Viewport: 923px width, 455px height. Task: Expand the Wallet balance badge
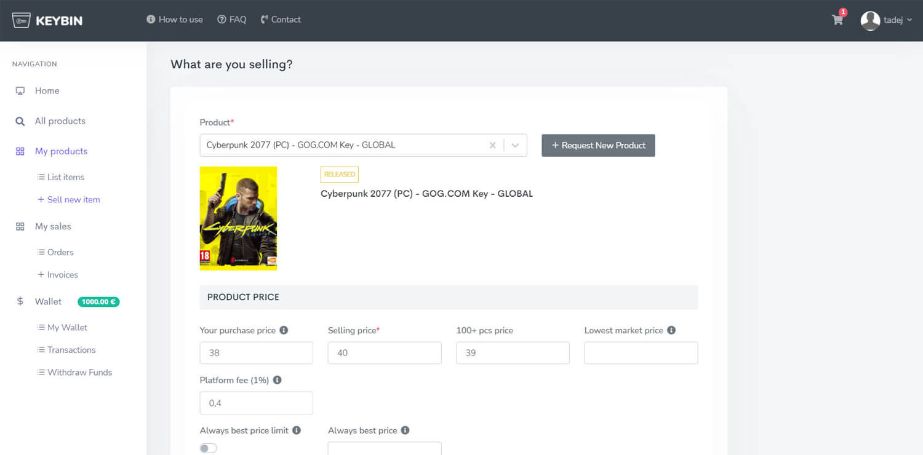click(98, 301)
